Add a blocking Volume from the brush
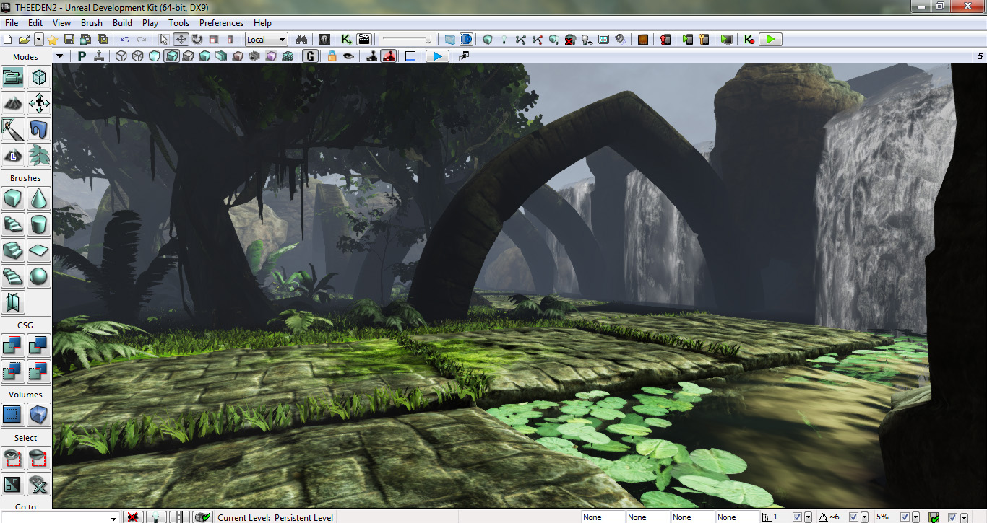The height and width of the screenshot is (523, 987). (x=39, y=414)
